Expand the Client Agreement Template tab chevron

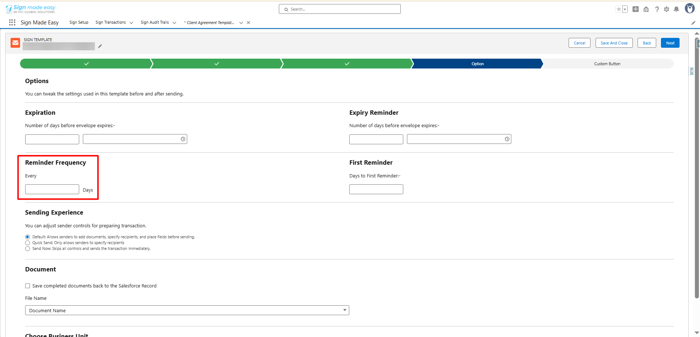[241, 23]
